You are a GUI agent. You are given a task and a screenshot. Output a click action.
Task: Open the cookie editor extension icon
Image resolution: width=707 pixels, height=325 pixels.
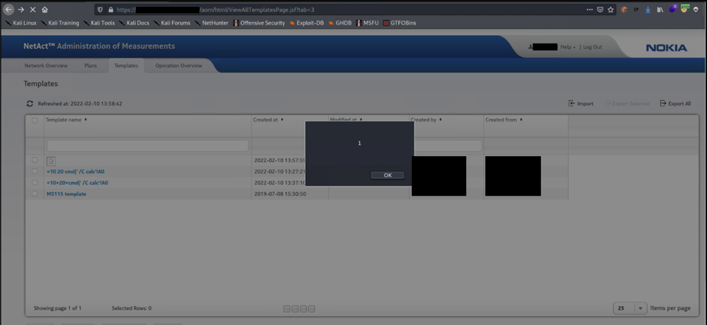tap(625, 9)
